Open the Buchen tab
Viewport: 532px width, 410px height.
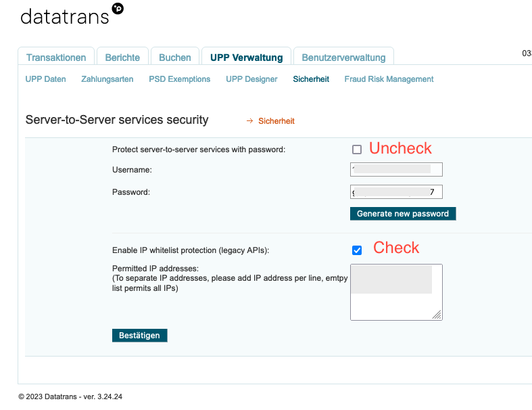click(175, 58)
